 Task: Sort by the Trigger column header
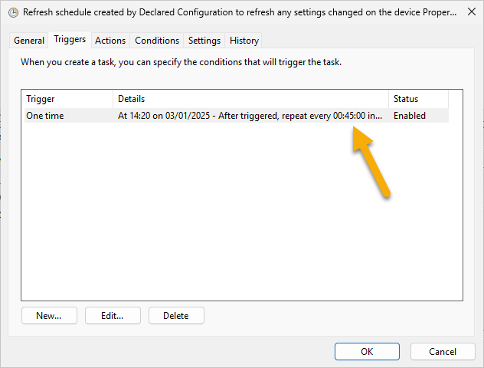tap(67, 99)
